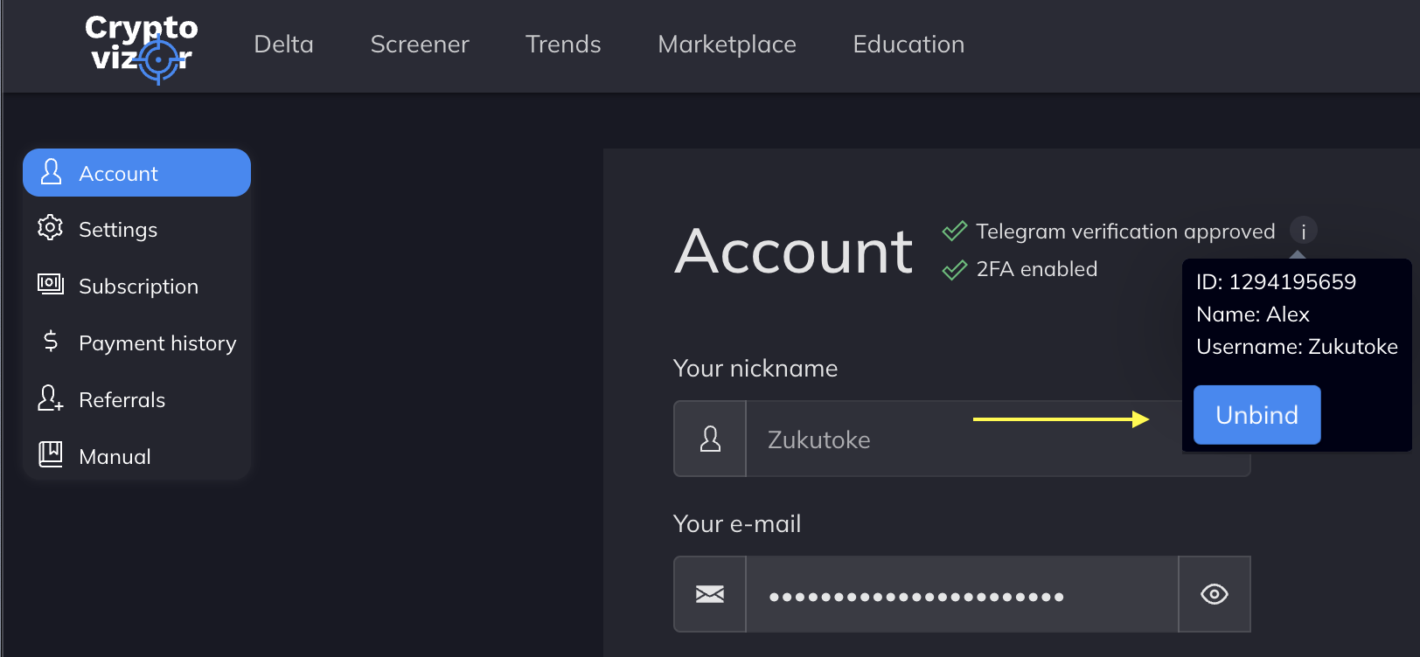The height and width of the screenshot is (657, 1420).
Task: Navigate to Education page
Action: click(x=908, y=45)
